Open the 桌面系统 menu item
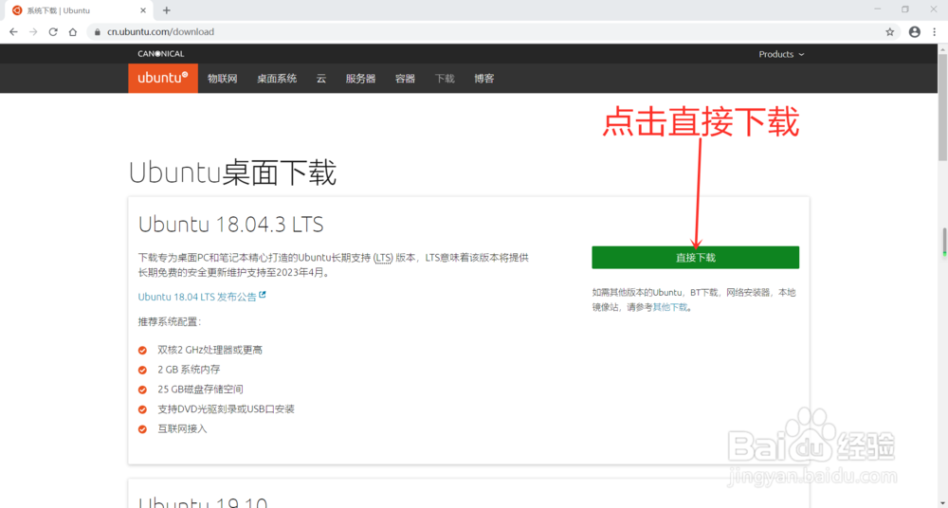 (x=277, y=79)
